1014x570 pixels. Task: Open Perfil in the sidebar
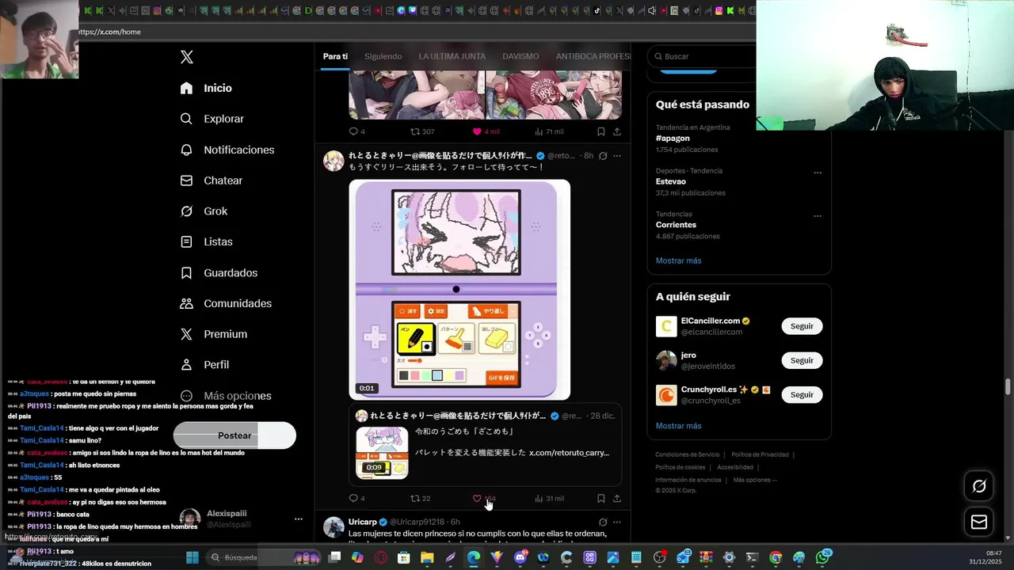pyautogui.click(x=204, y=365)
